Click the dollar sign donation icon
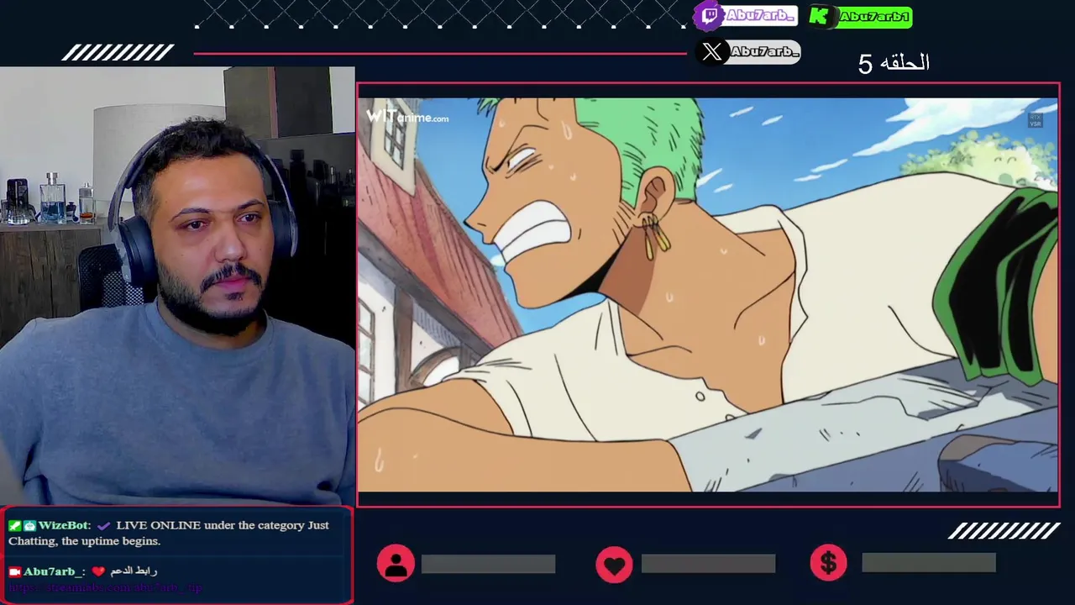The width and height of the screenshot is (1075, 605). click(x=829, y=563)
